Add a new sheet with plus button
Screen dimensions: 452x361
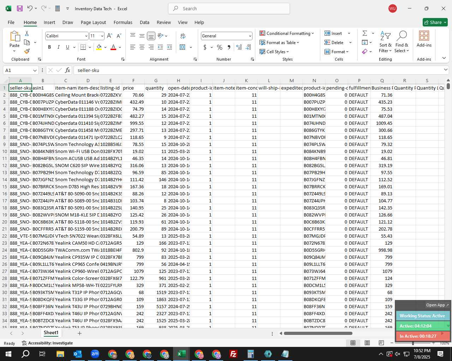pos(79,333)
